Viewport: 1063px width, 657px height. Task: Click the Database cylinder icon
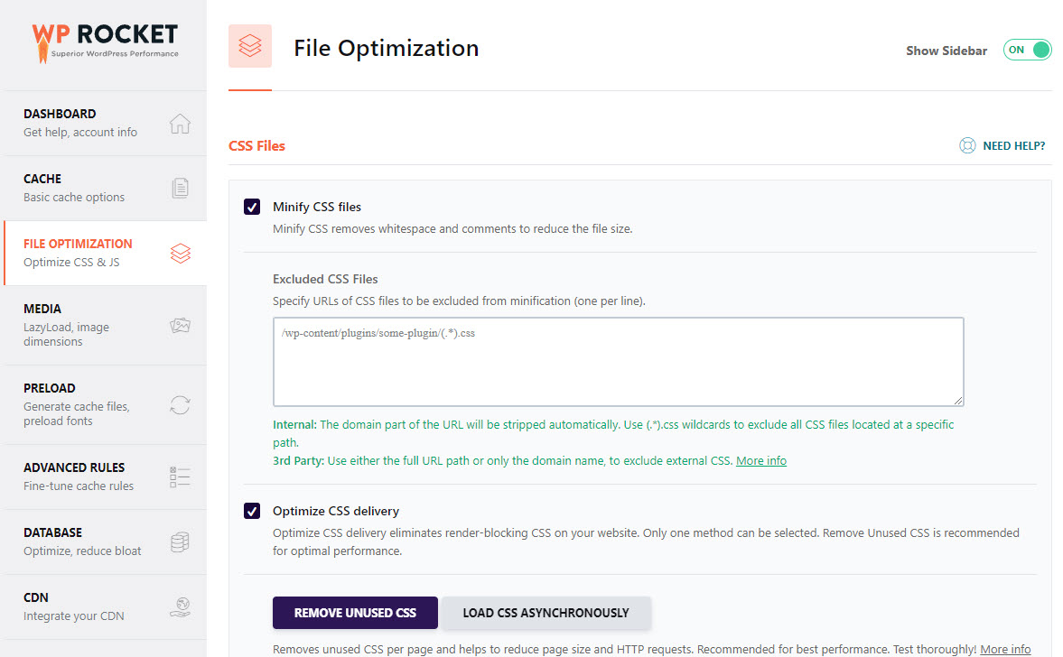click(180, 541)
